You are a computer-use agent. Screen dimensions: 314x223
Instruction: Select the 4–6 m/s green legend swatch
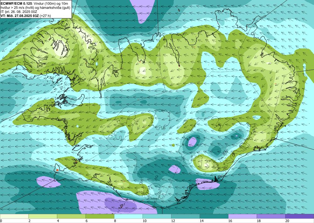71,216
